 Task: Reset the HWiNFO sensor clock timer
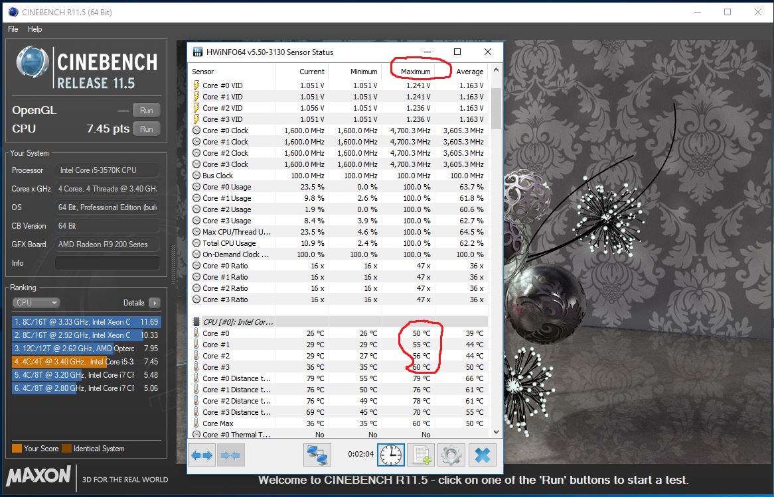(x=391, y=455)
